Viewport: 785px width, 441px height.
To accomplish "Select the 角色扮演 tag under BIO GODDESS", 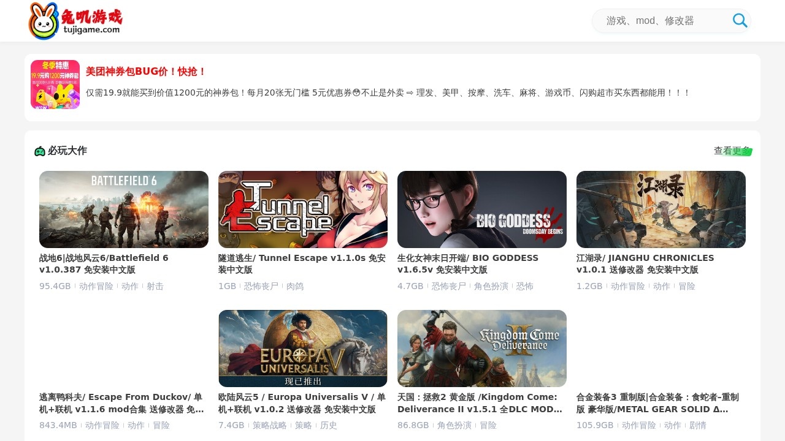I will tap(491, 286).
